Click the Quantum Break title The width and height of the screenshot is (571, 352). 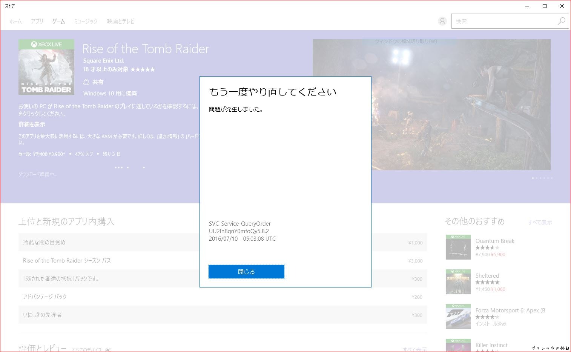point(495,241)
